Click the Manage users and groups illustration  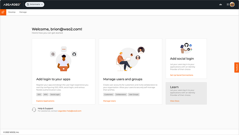pos(130,59)
